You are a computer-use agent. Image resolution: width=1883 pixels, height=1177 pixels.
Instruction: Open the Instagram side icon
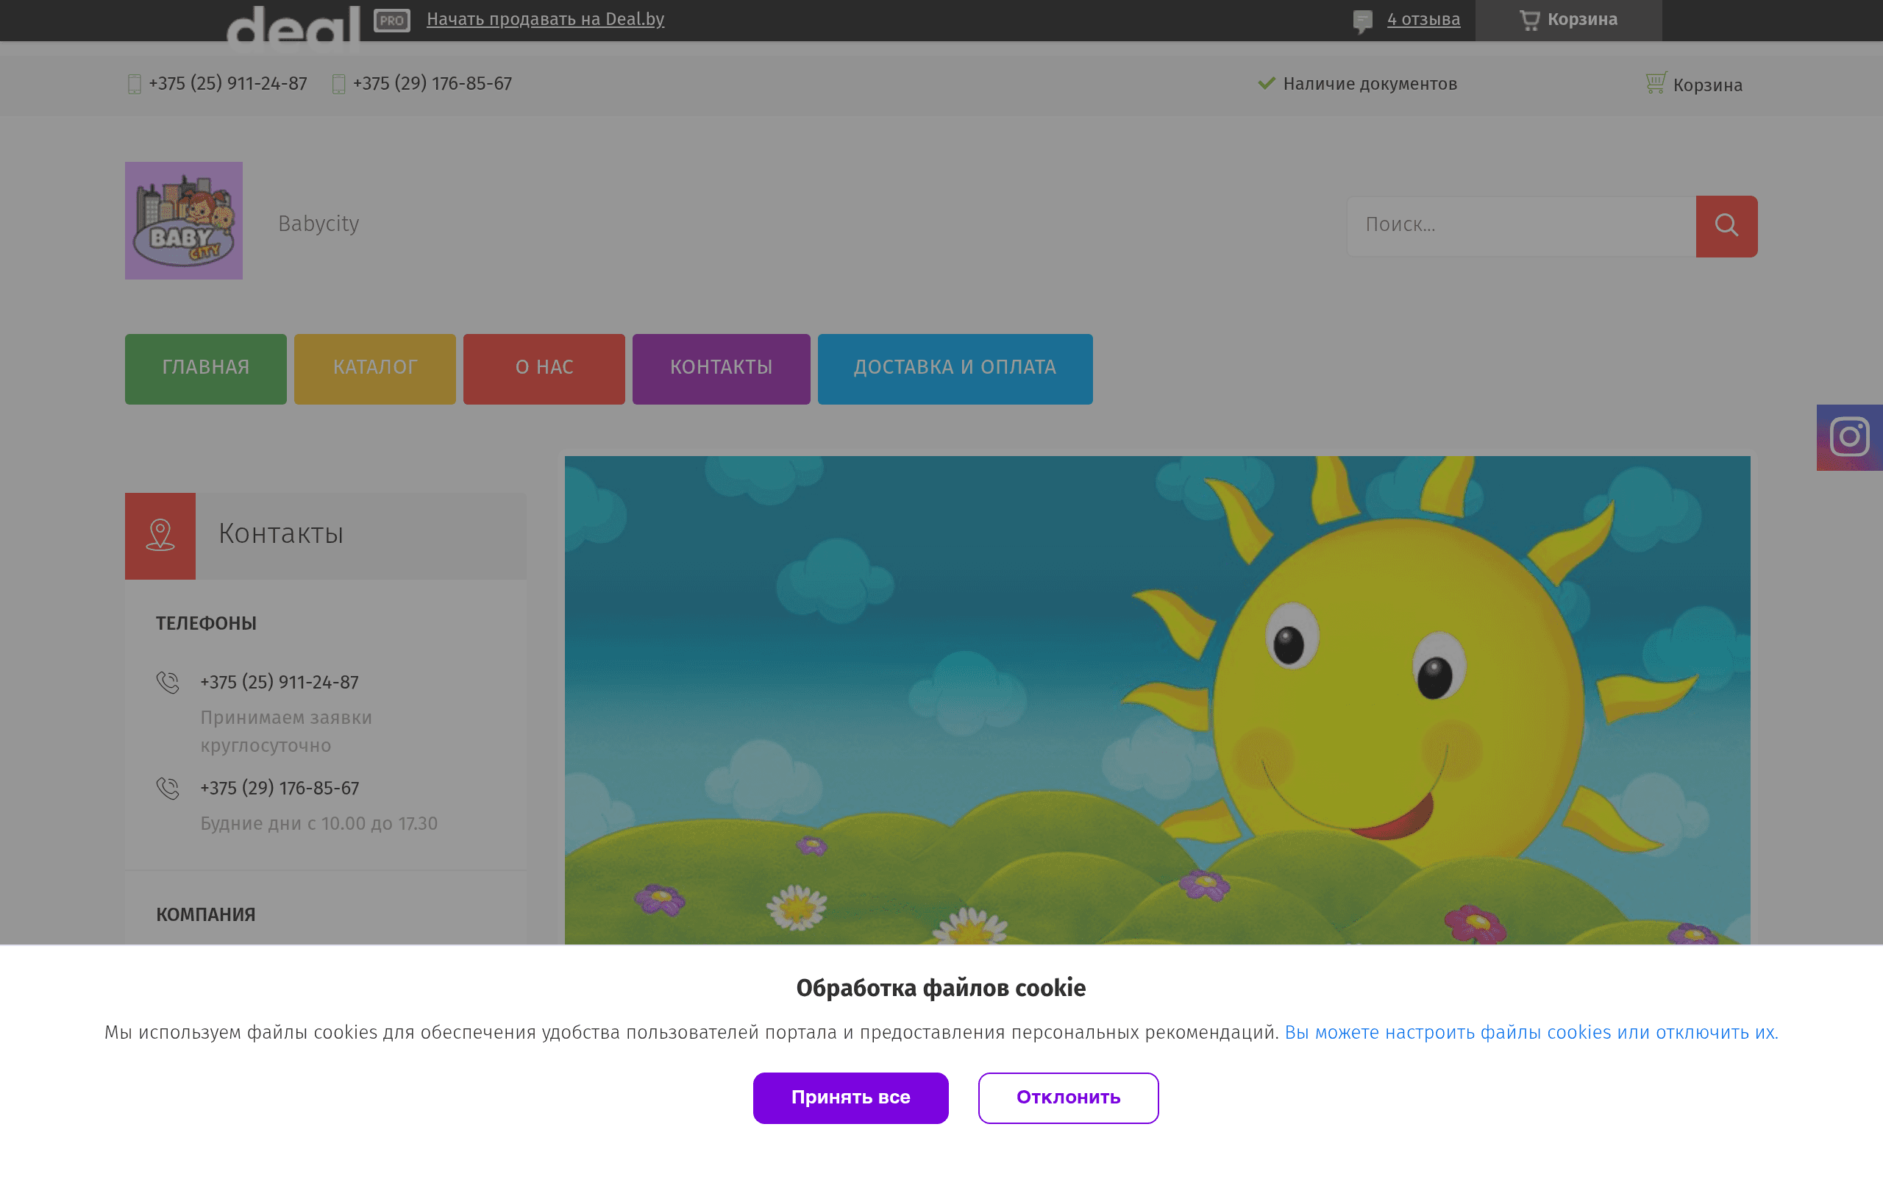(x=1848, y=437)
